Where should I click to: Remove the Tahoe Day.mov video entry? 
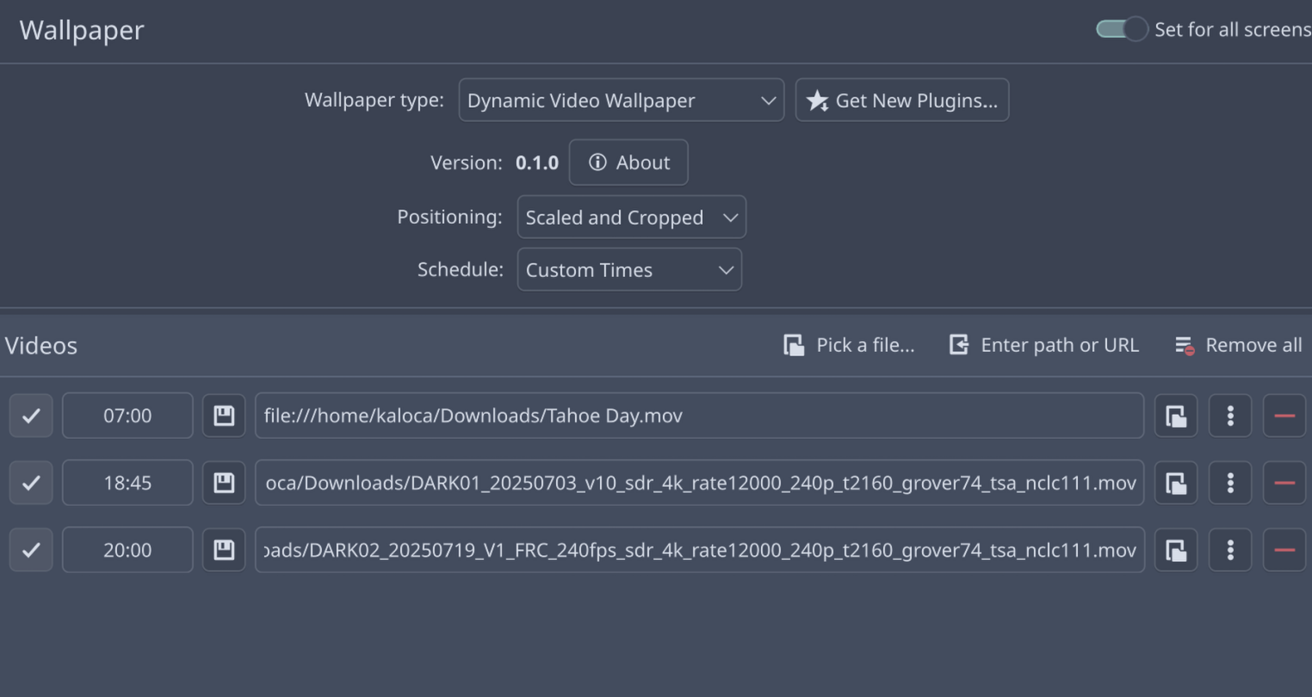tap(1284, 416)
